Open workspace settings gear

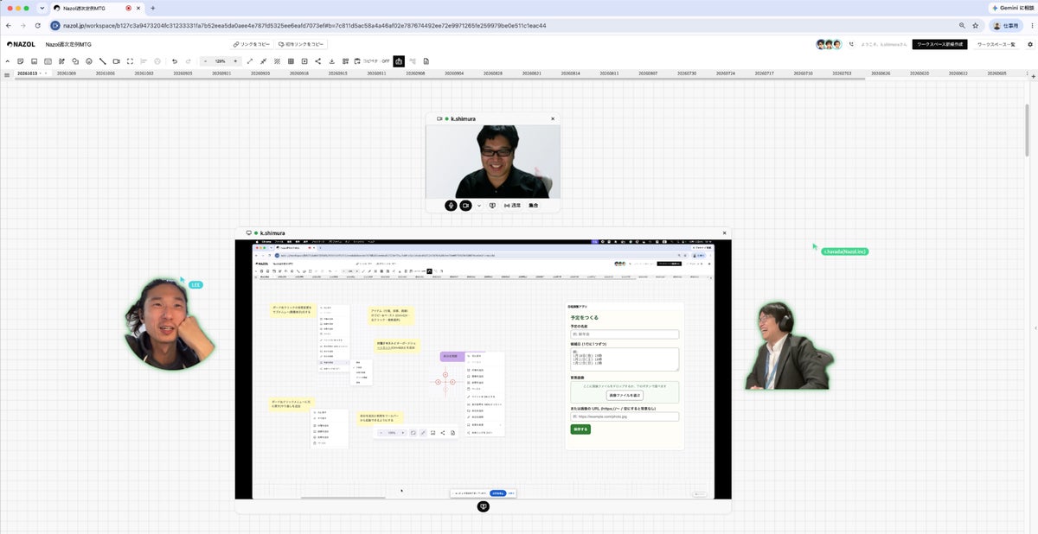tap(1030, 44)
